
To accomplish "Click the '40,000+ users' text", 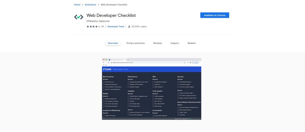I will click(139, 27).
